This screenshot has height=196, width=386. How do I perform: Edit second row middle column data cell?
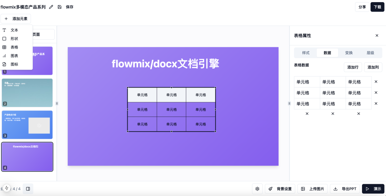click(x=333, y=93)
